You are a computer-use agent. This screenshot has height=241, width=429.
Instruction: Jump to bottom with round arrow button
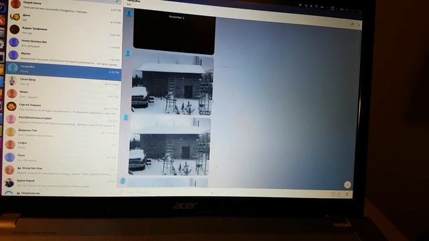[x=347, y=185]
